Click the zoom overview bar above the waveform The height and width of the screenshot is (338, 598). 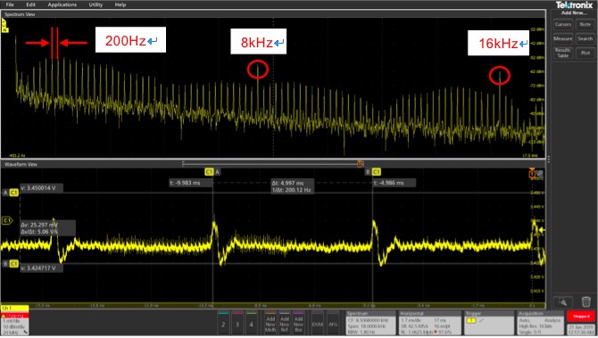pos(272,164)
